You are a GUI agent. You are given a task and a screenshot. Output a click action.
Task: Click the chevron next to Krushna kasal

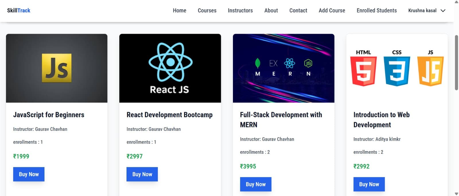443,11
